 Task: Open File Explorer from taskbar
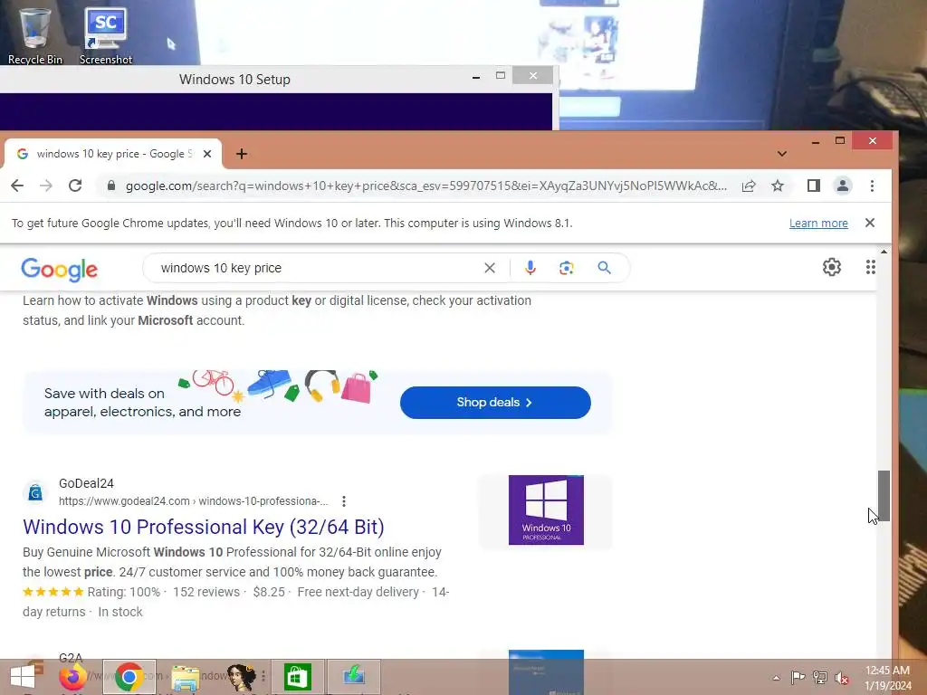point(185,677)
